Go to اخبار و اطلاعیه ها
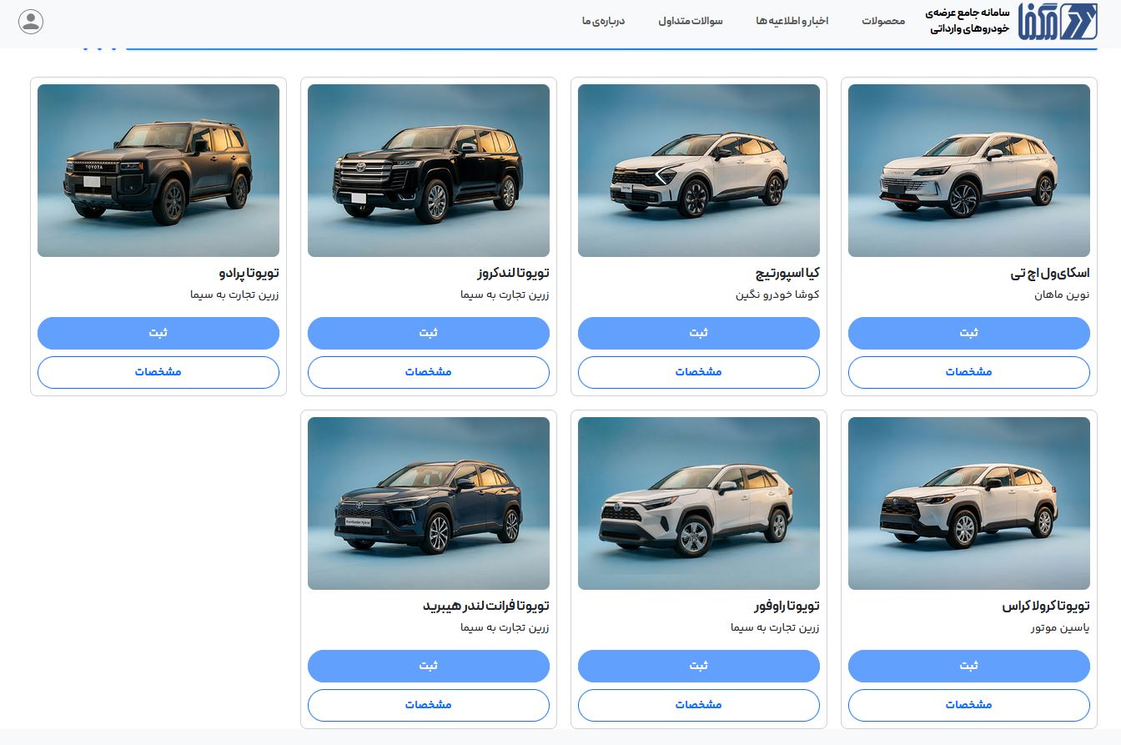1121x745 pixels. tap(792, 21)
